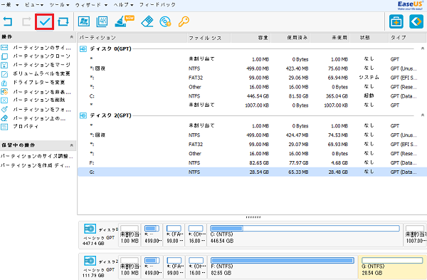Click the properties icon beside プロパティ
Viewport: 427px width, 280px height.
tap(4, 127)
